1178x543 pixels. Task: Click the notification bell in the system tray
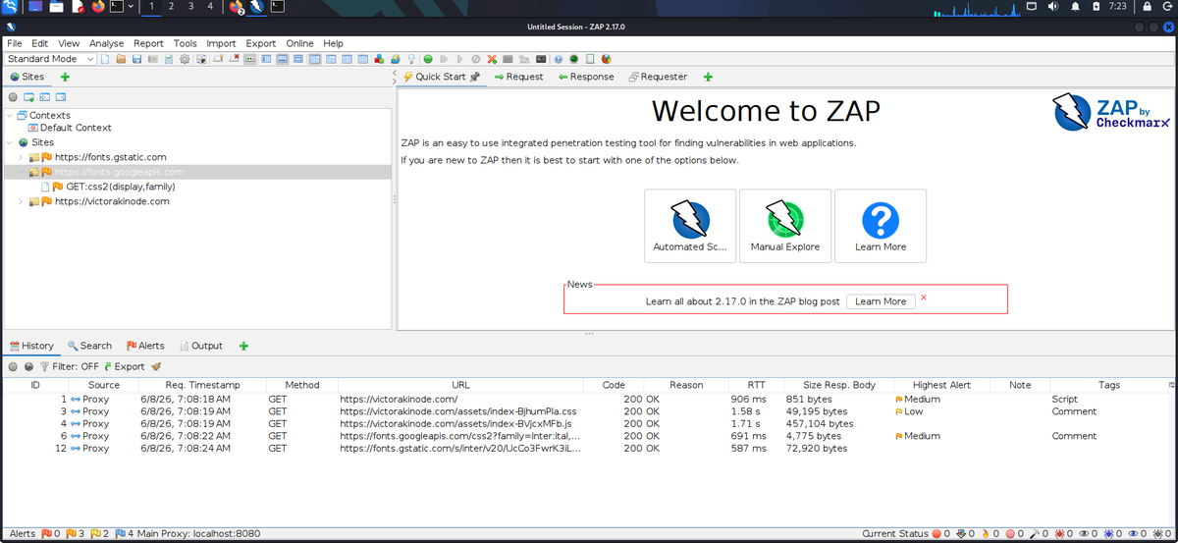pyautogui.click(x=1074, y=7)
